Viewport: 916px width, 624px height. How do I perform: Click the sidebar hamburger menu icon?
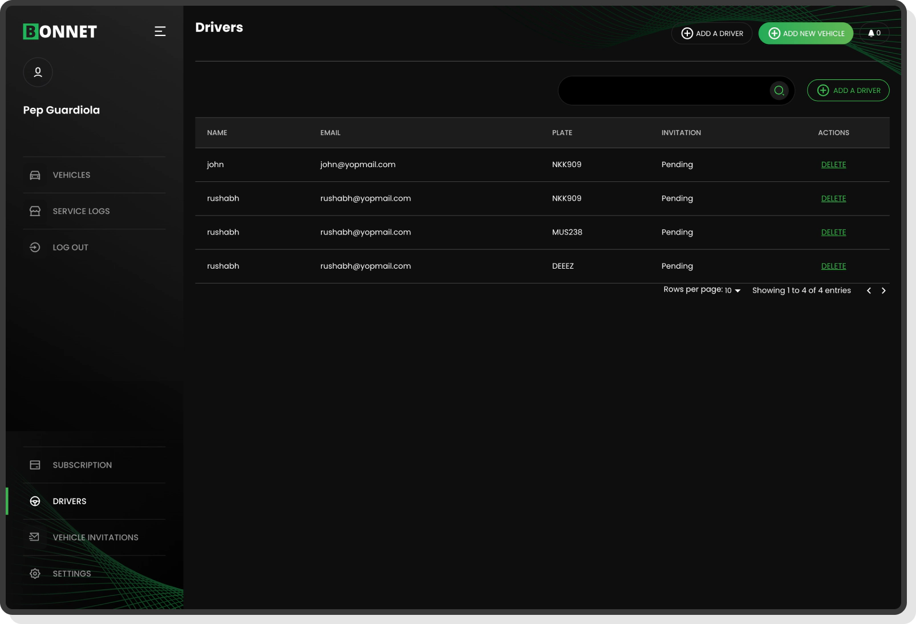pyautogui.click(x=160, y=31)
